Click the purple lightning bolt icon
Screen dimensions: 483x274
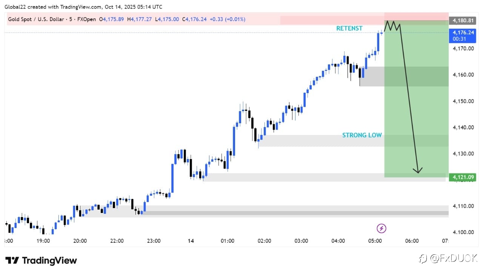(381, 228)
